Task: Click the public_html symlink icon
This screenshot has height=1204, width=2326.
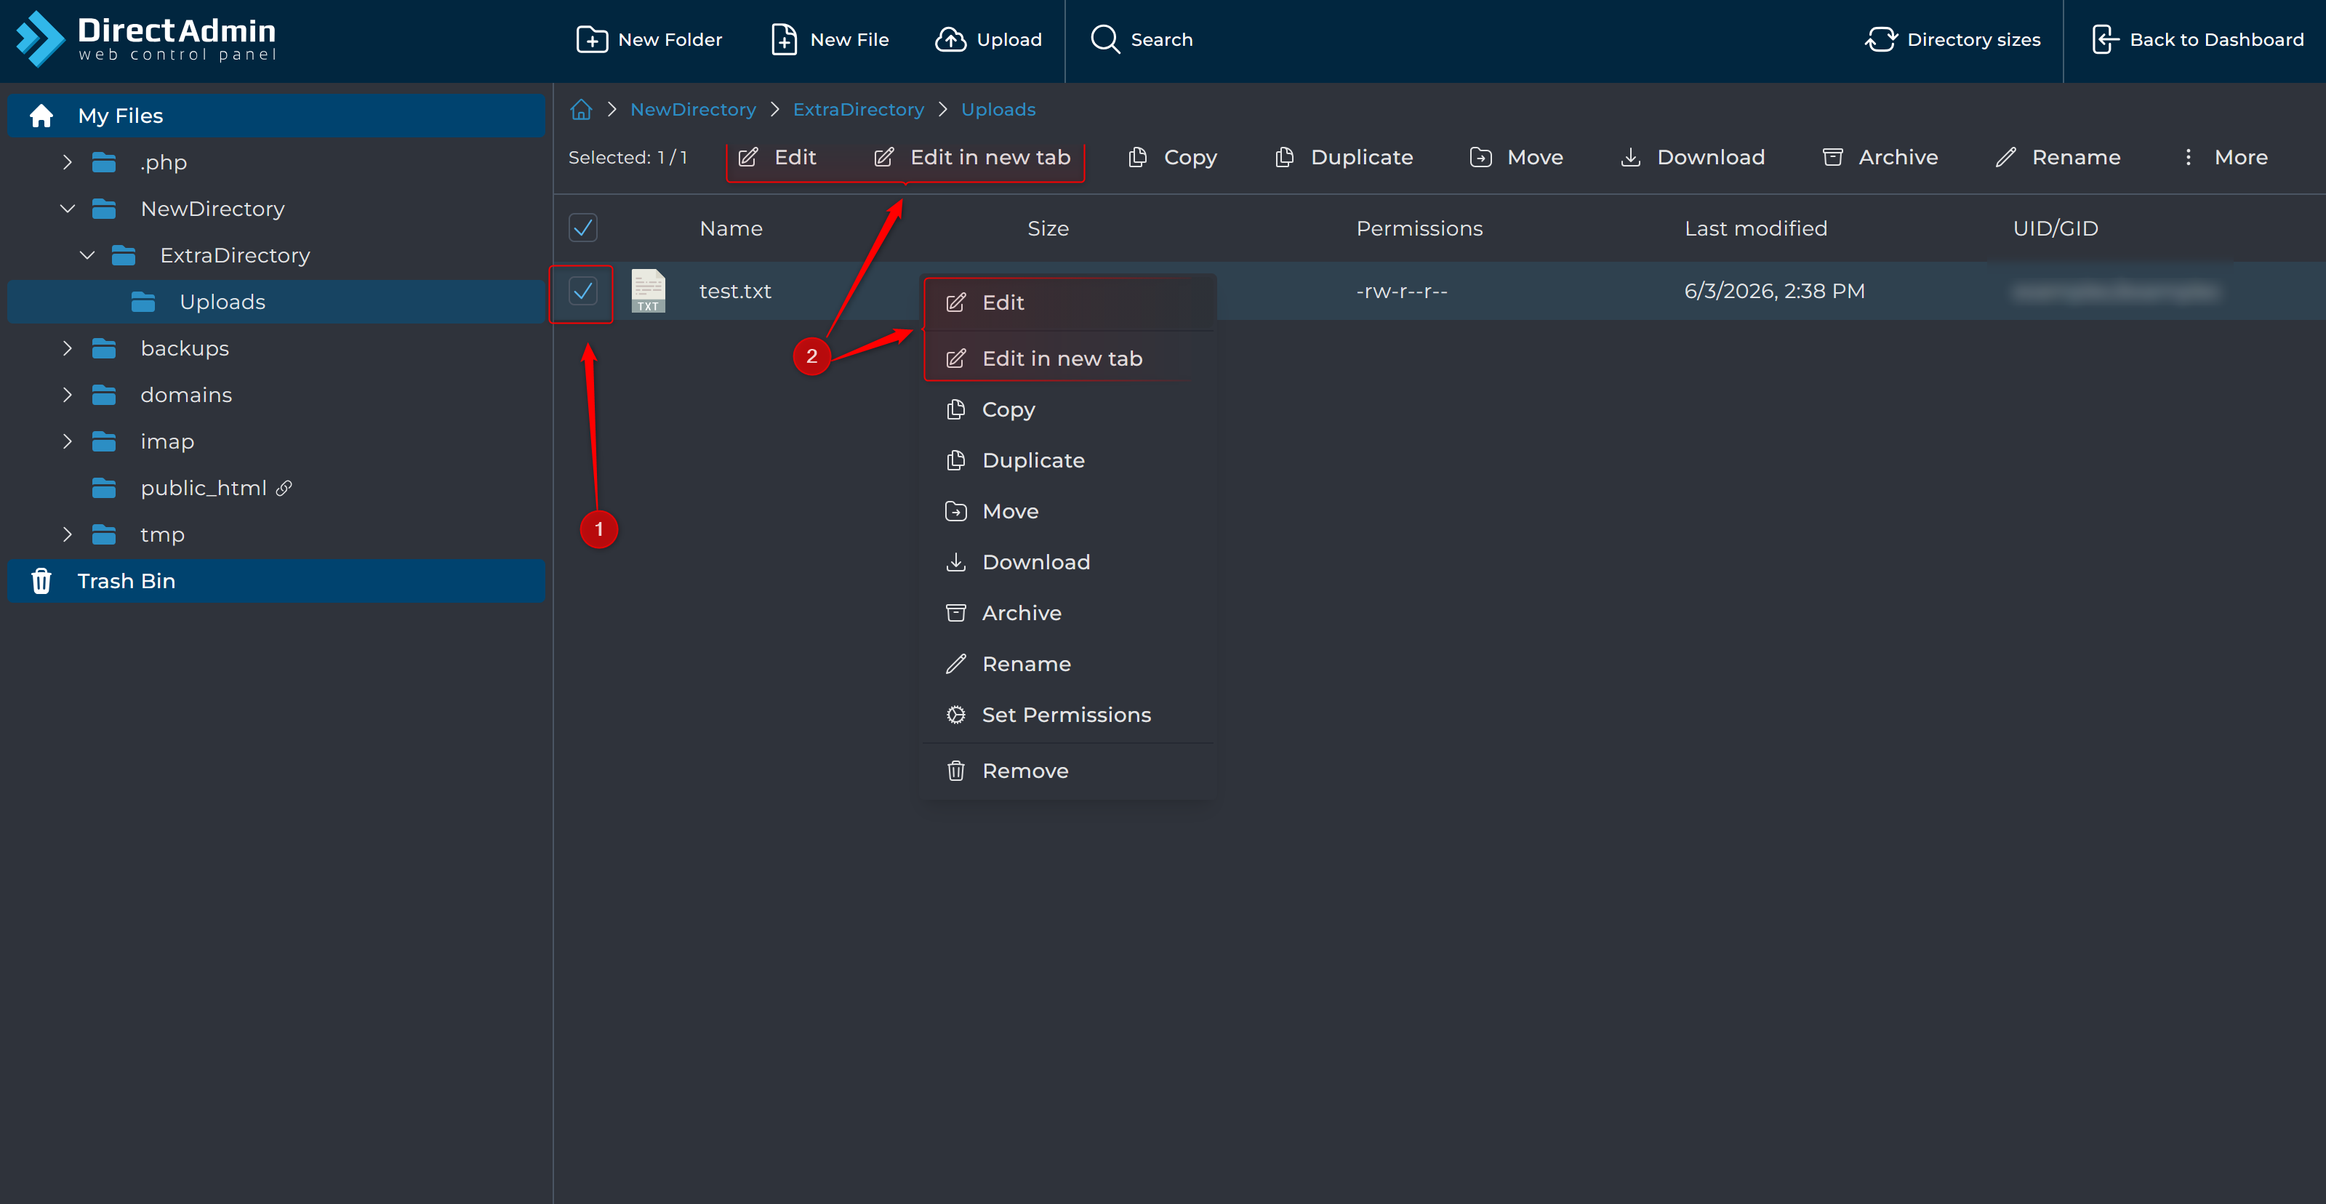Action: pyautogui.click(x=284, y=488)
